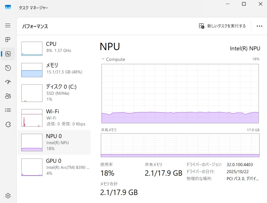
Task: Open Task Manager settings gear
Action: (x=8, y=196)
